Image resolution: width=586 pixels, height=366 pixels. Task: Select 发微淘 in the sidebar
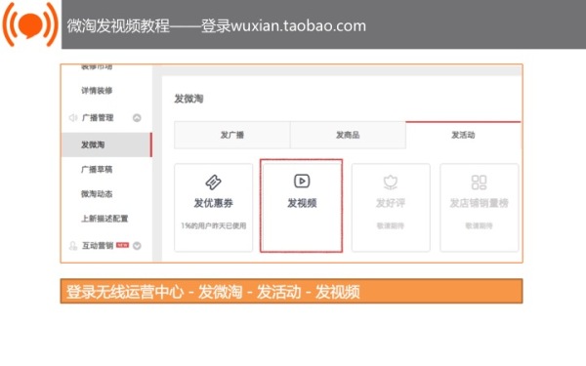pyautogui.click(x=106, y=144)
